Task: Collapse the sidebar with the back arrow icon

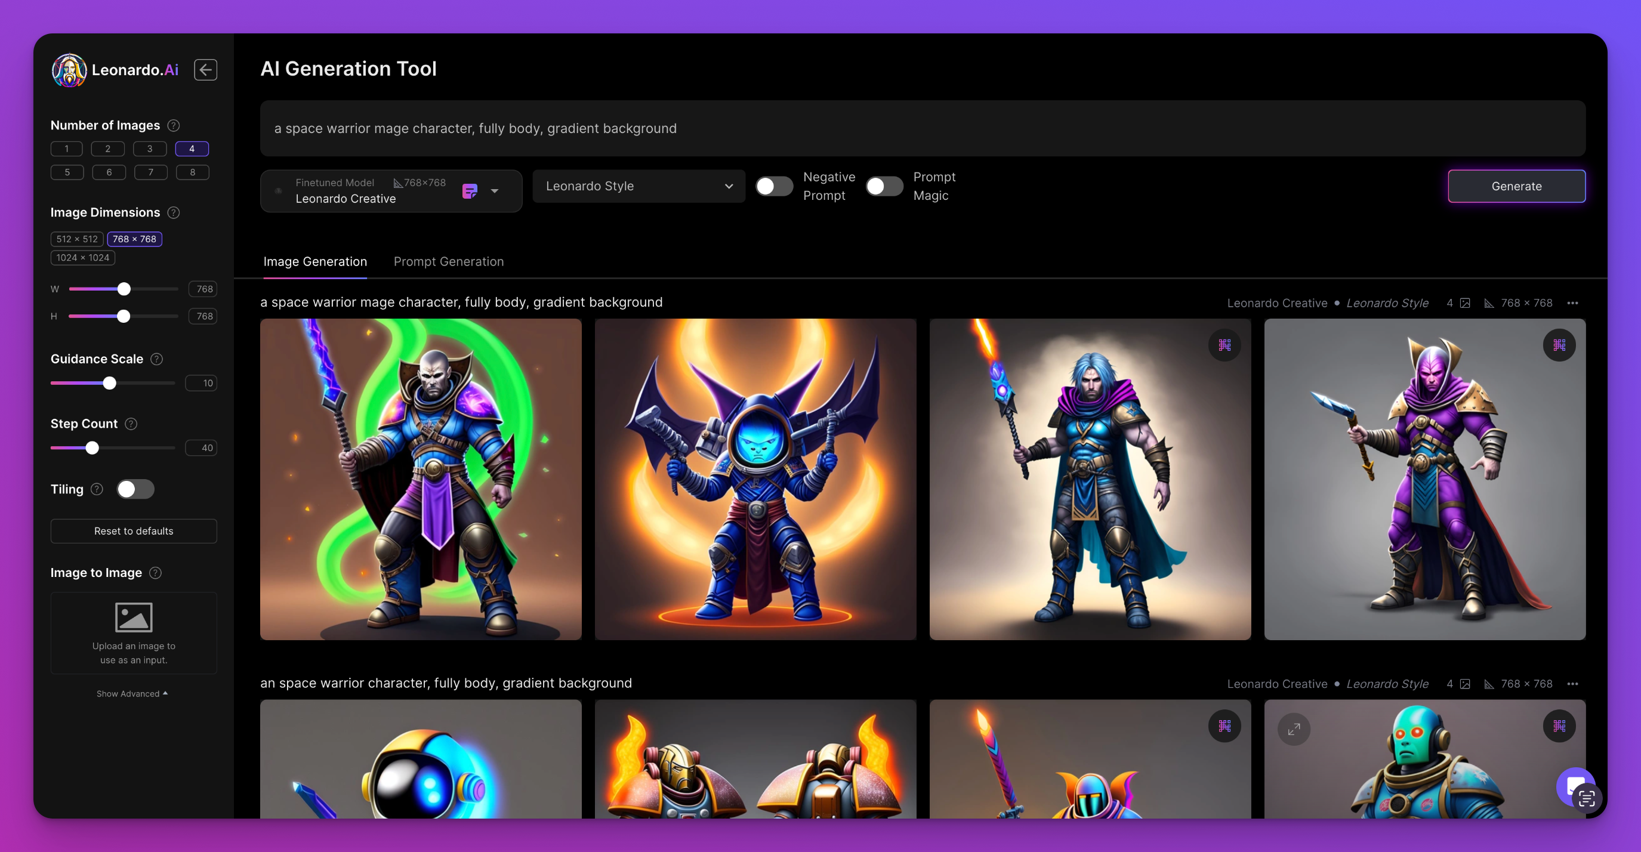Action: [x=205, y=69]
